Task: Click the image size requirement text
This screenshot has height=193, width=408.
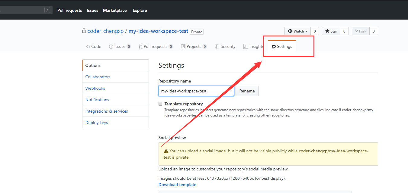Action: pyautogui.click(x=222, y=178)
